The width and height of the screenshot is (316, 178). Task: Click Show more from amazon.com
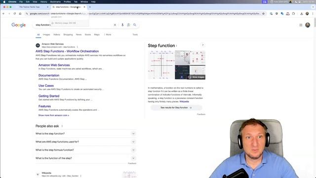(x=54, y=115)
